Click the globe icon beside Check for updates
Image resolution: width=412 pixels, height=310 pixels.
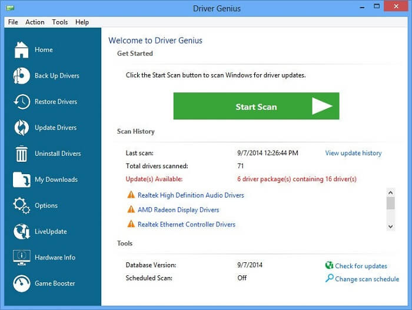coord(329,265)
